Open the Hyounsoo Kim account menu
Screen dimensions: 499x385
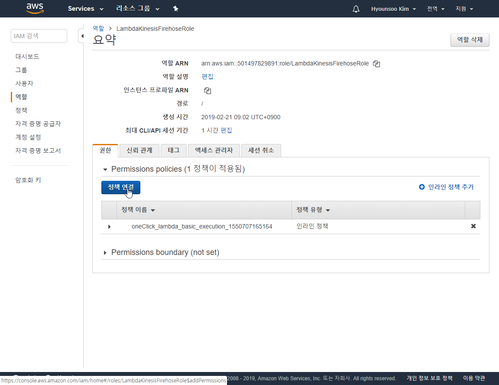pos(393,9)
